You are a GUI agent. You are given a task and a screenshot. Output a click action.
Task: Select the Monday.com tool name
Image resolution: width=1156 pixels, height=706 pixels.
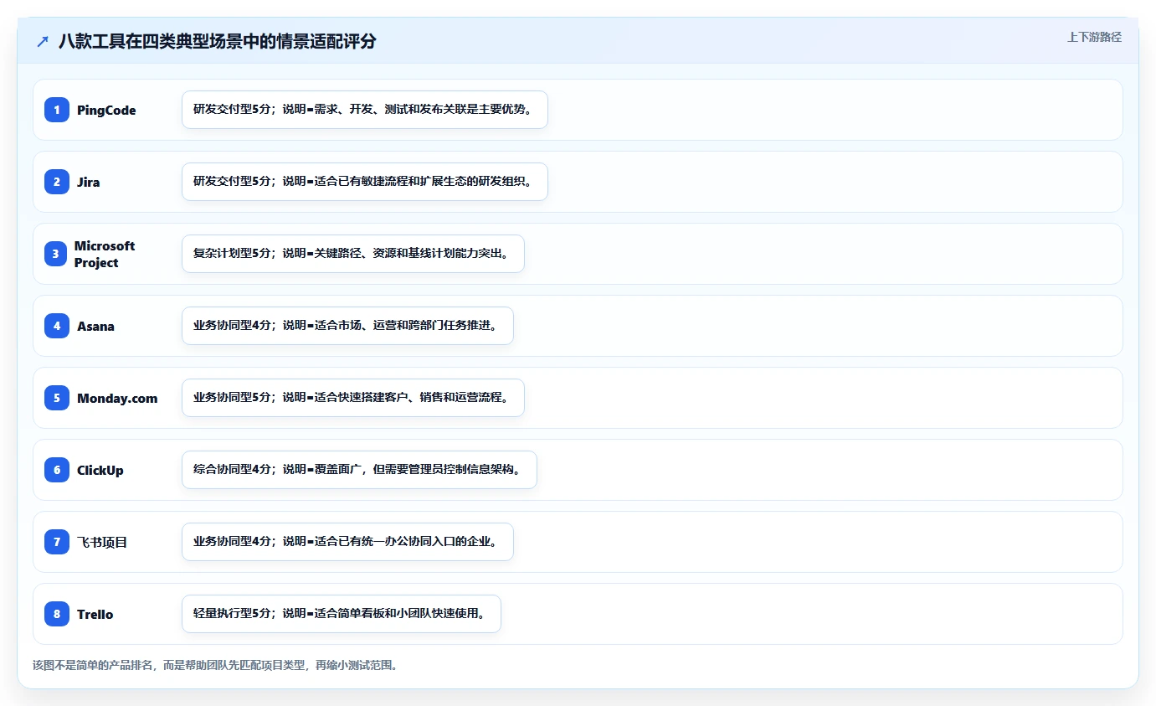[x=117, y=398]
